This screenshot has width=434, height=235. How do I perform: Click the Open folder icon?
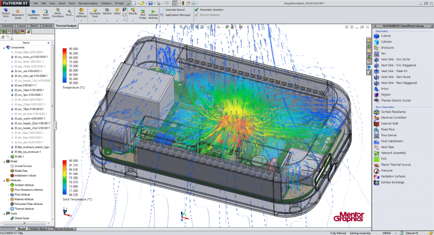coord(142,3)
